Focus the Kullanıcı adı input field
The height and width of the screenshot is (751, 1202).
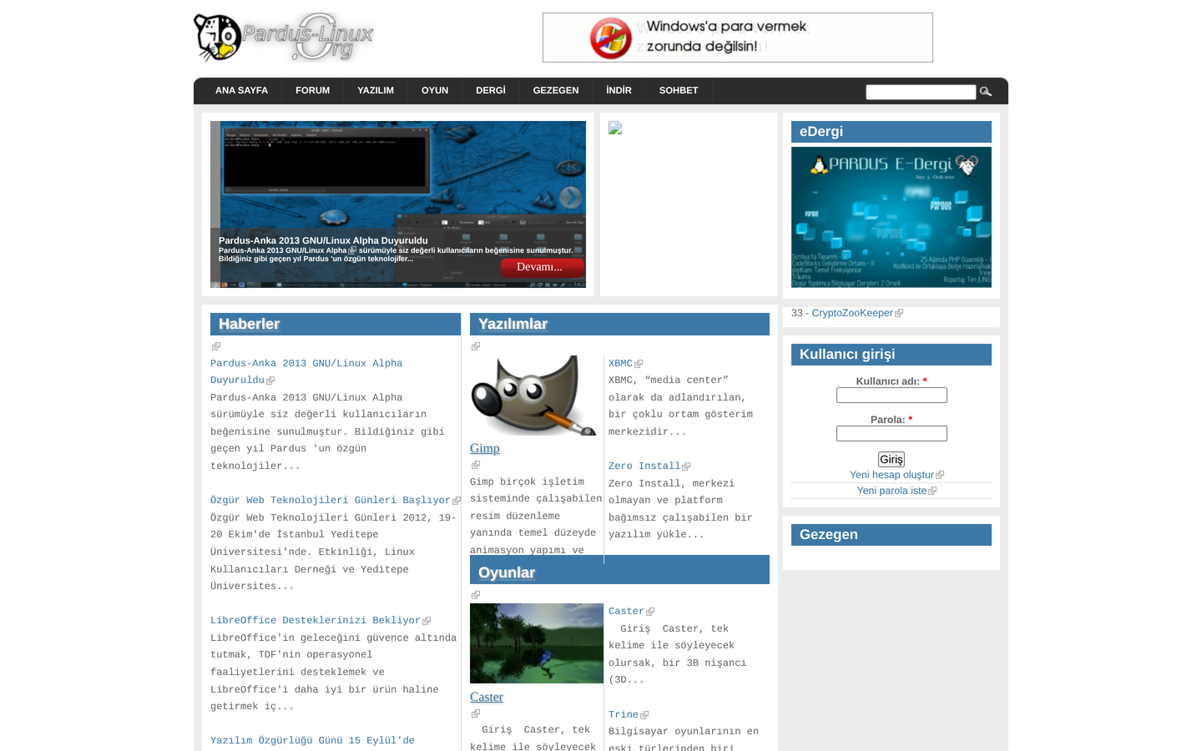coord(891,396)
